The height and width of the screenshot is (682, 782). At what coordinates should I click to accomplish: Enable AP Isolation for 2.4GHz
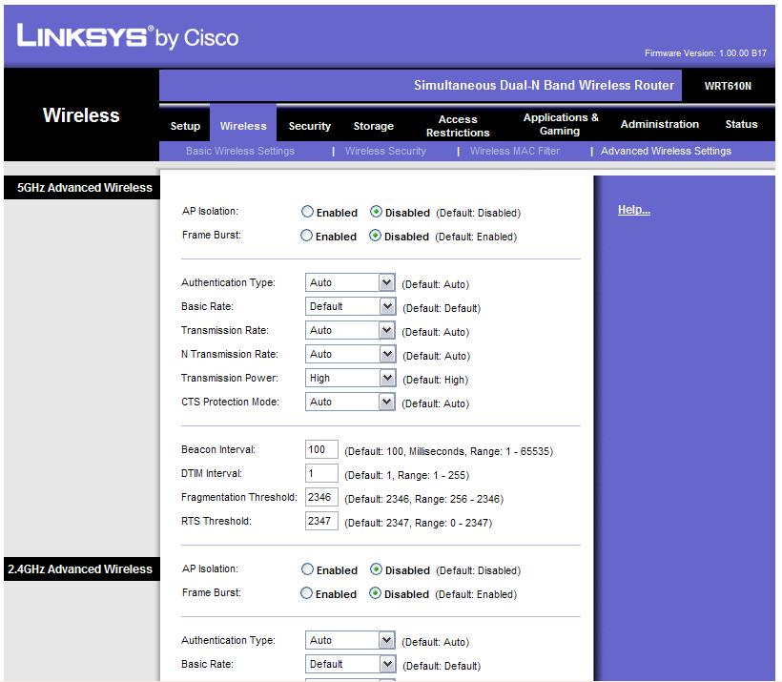[x=307, y=569]
